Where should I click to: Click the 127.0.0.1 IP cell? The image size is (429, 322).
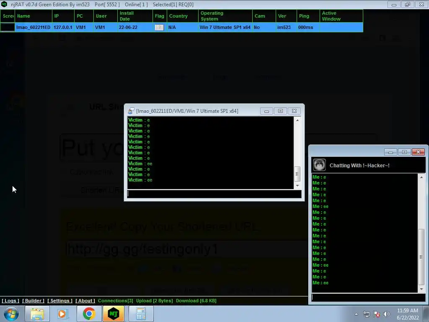(63, 27)
